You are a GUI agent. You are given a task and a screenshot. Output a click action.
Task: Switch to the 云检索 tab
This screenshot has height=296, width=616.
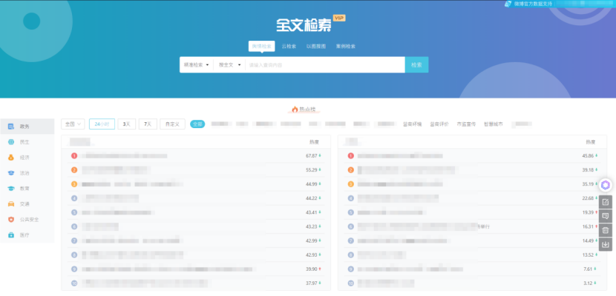point(289,46)
